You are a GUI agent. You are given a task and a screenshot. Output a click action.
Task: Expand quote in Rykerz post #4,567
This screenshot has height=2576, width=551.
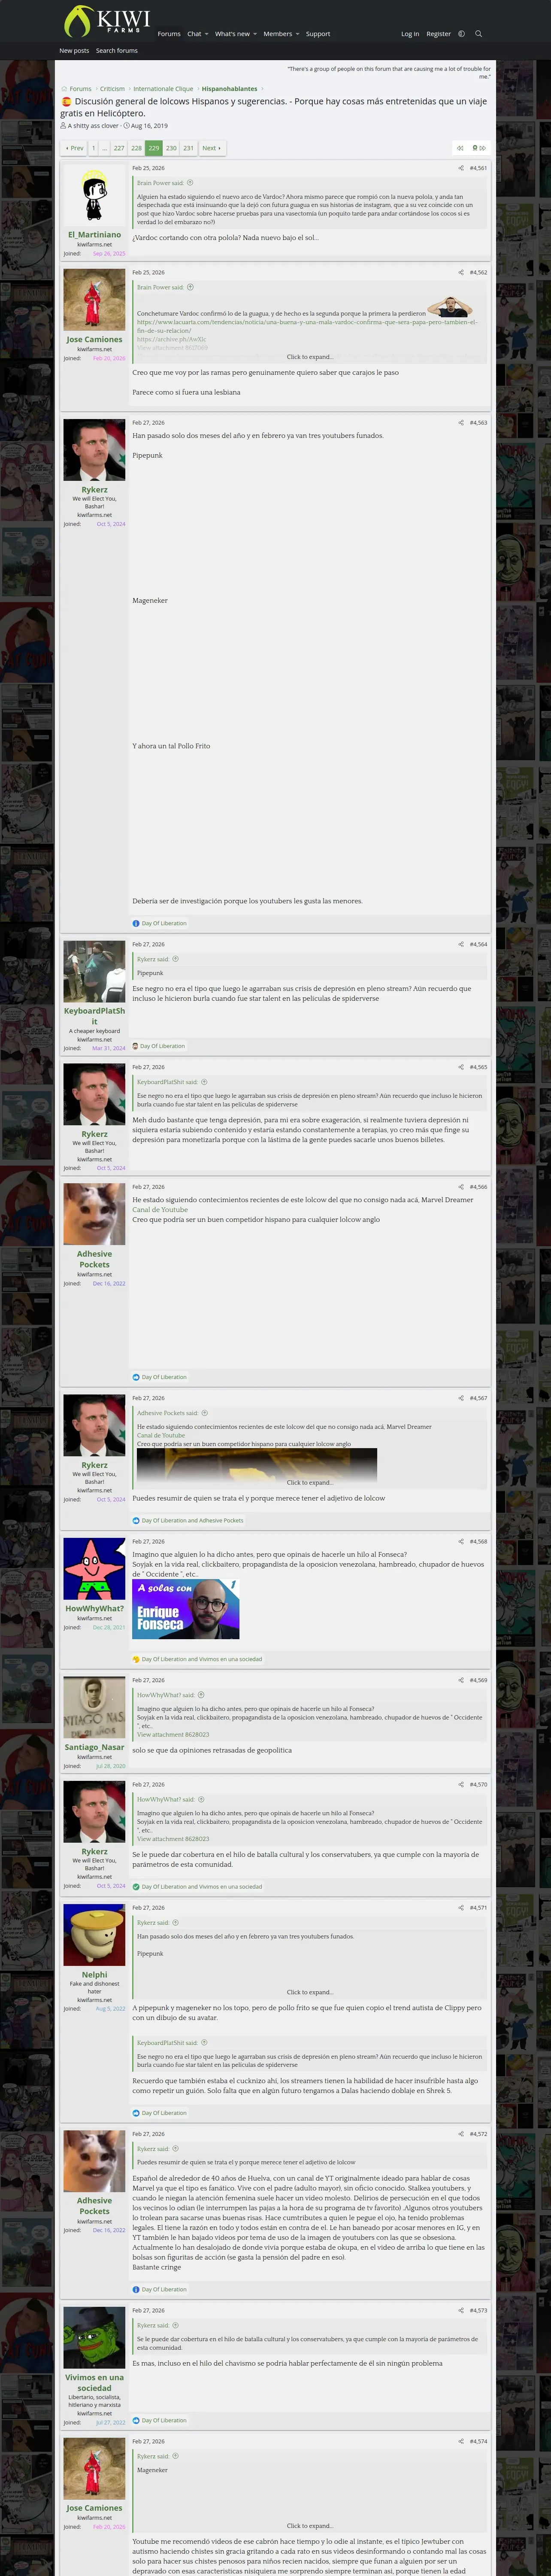click(310, 1483)
